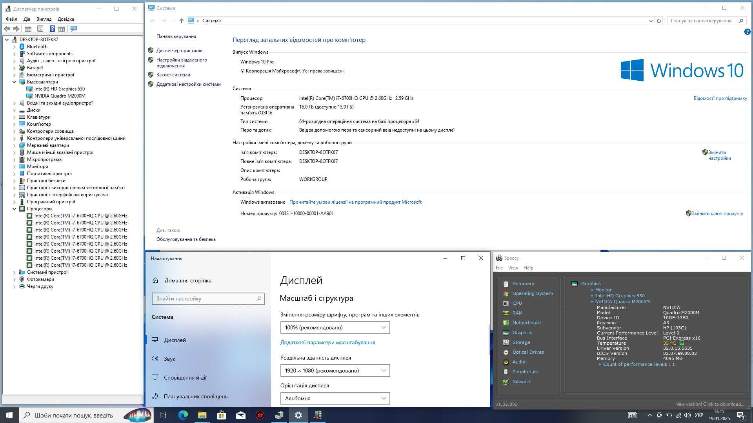Click the Диспетчер пристроїв link in Система
Image resolution: width=753 pixels, height=423 pixels.
click(179, 51)
